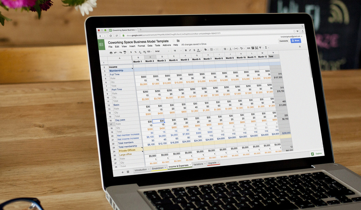Open the horizontal align dropdown

click(x=225, y=49)
